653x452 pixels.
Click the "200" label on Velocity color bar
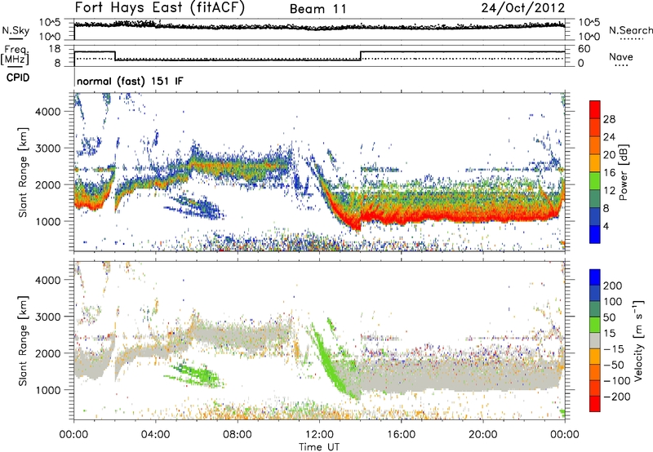click(613, 286)
